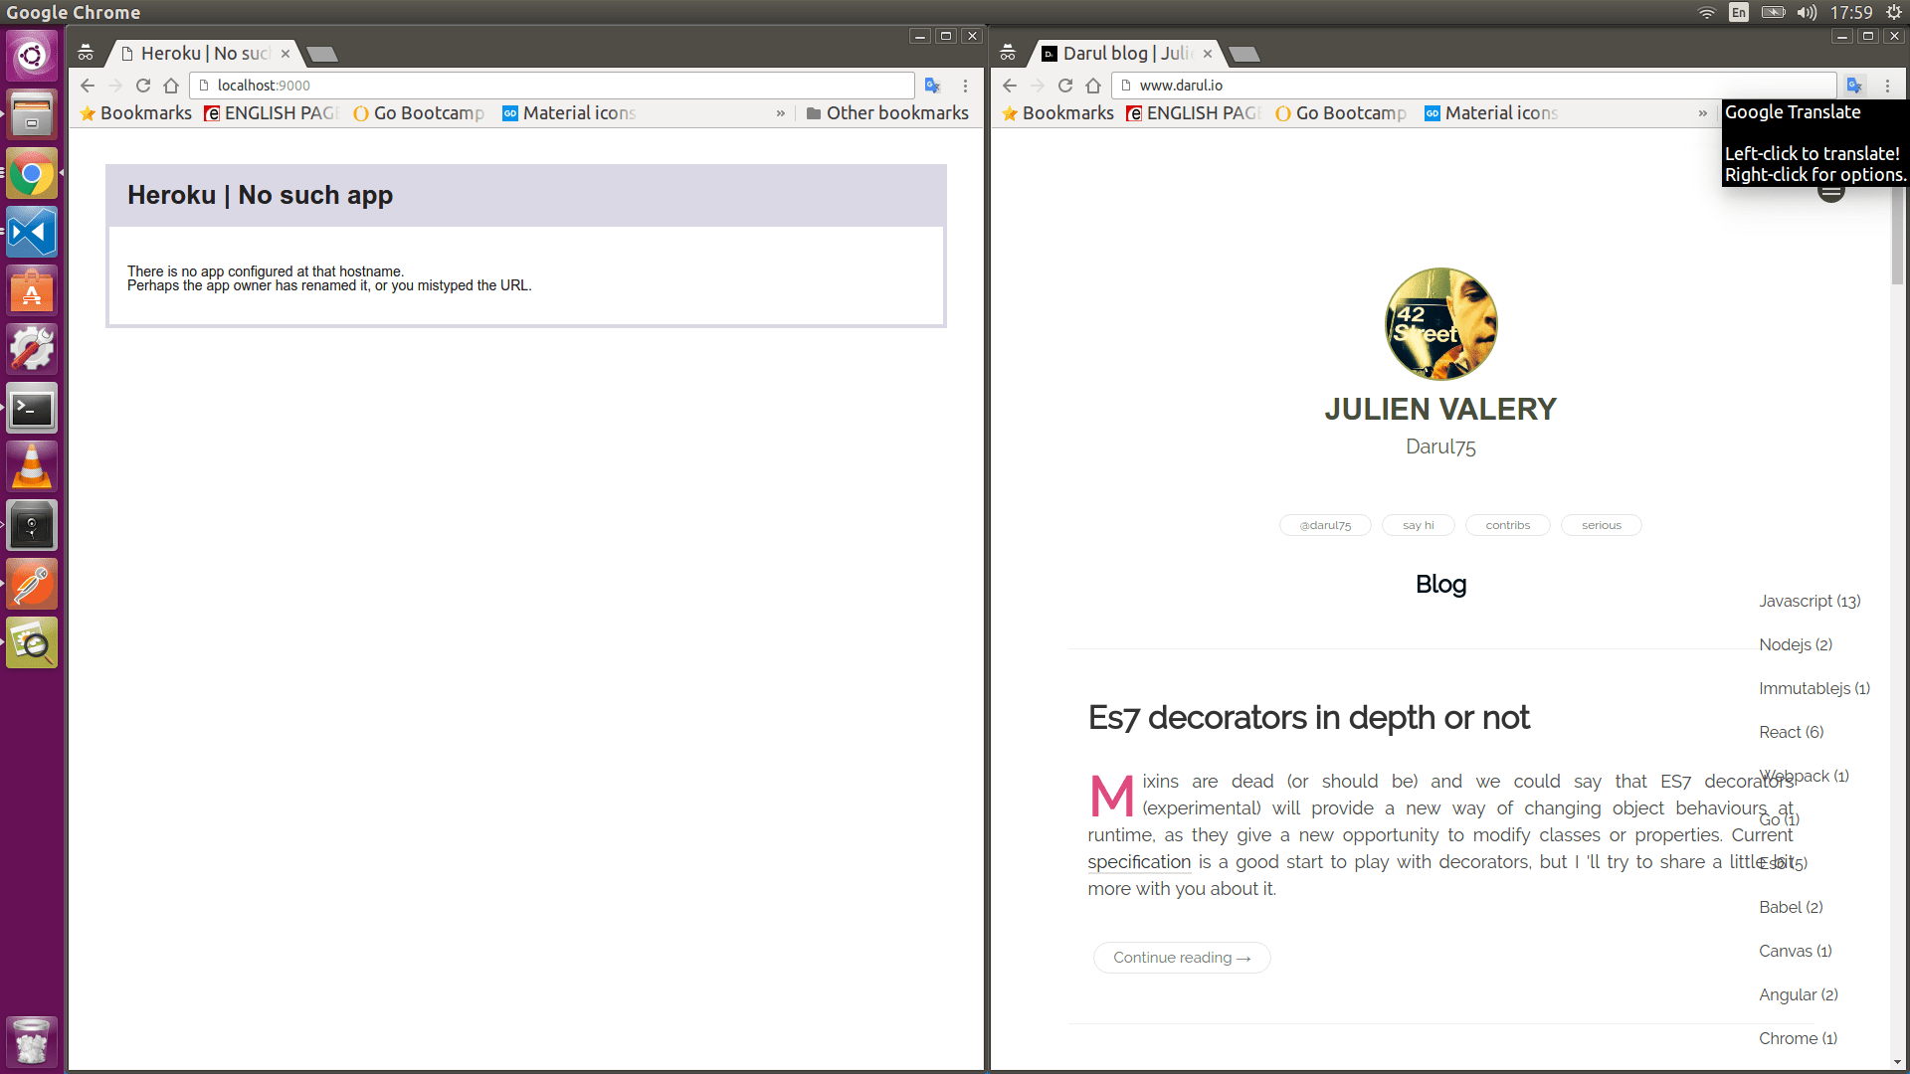This screenshot has height=1074, width=1910.
Task: Expand bookmarks overflow chevron in right window
Action: coord(1703,113)
